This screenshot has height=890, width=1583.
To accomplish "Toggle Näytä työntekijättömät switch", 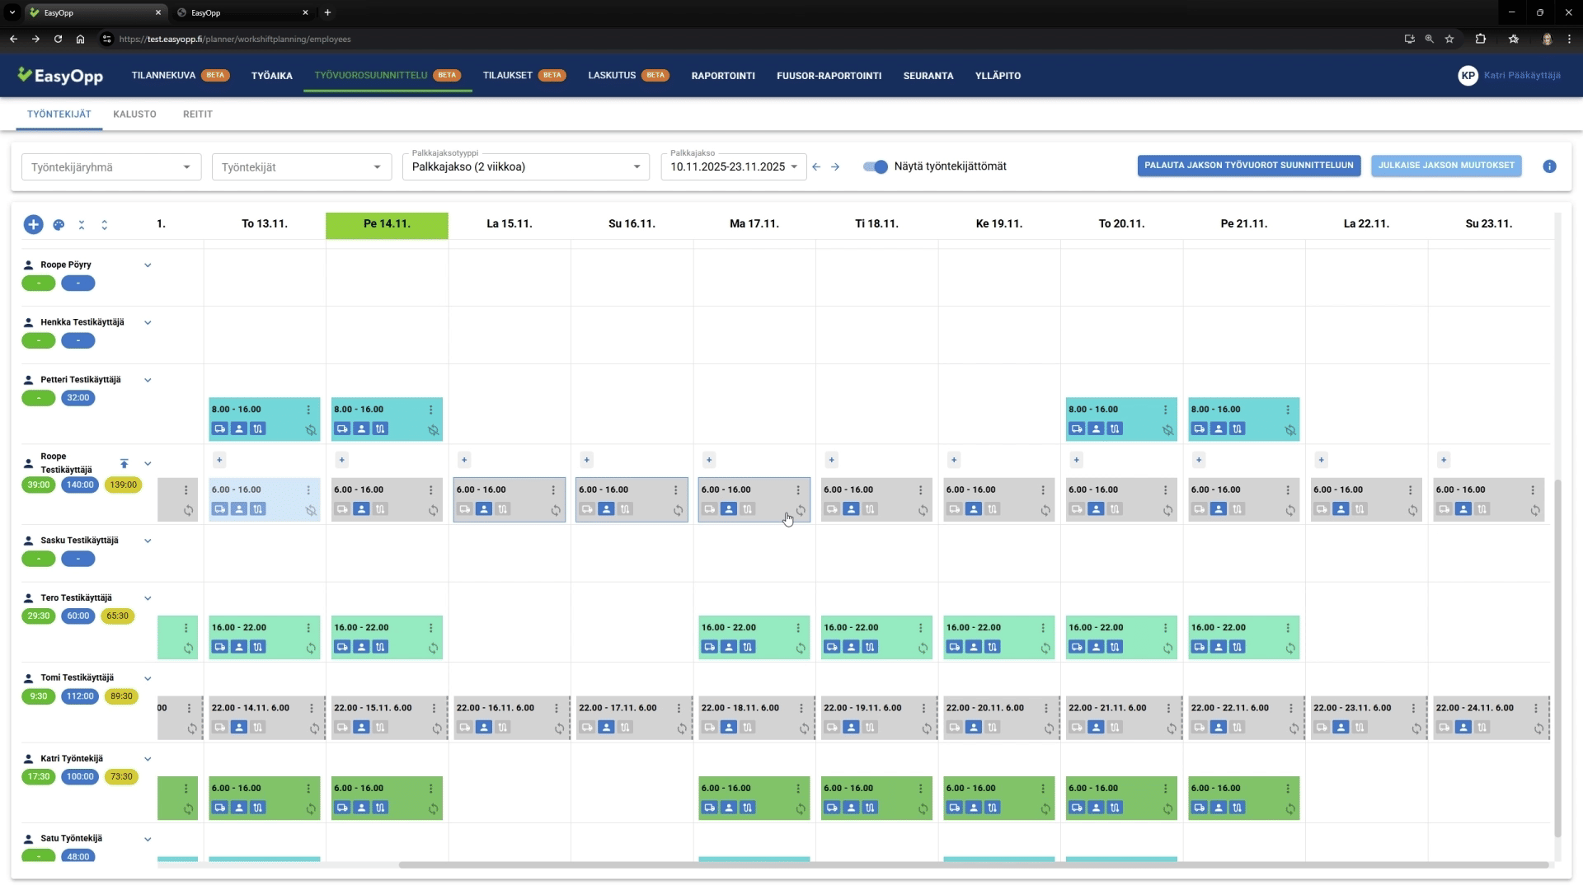I will click(875, 166).
